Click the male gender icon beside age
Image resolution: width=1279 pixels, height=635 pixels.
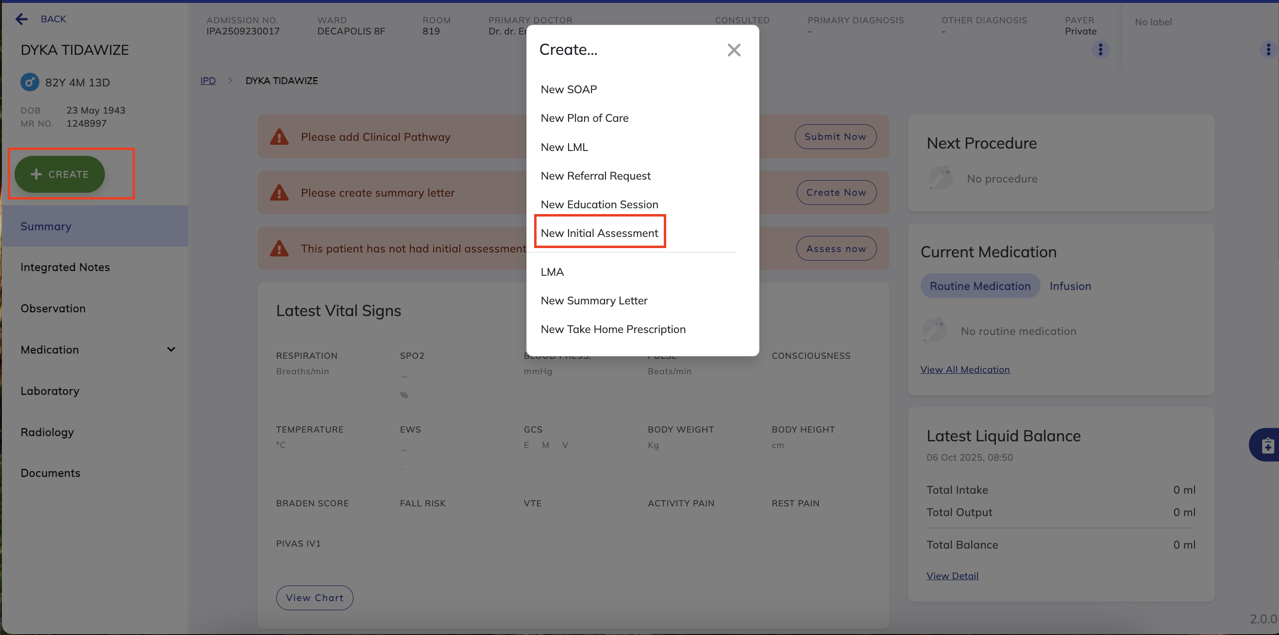(x=30, y=83)
